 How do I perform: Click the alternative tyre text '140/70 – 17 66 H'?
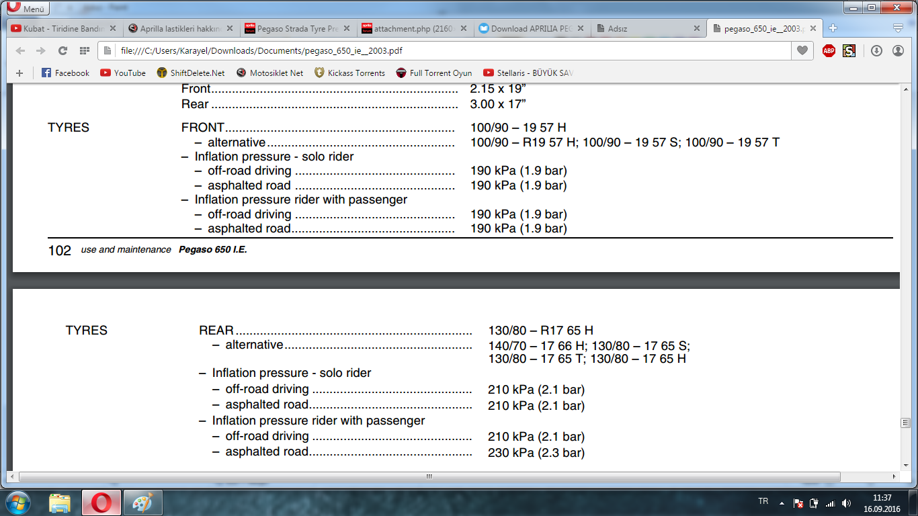[x=537, y=346]
